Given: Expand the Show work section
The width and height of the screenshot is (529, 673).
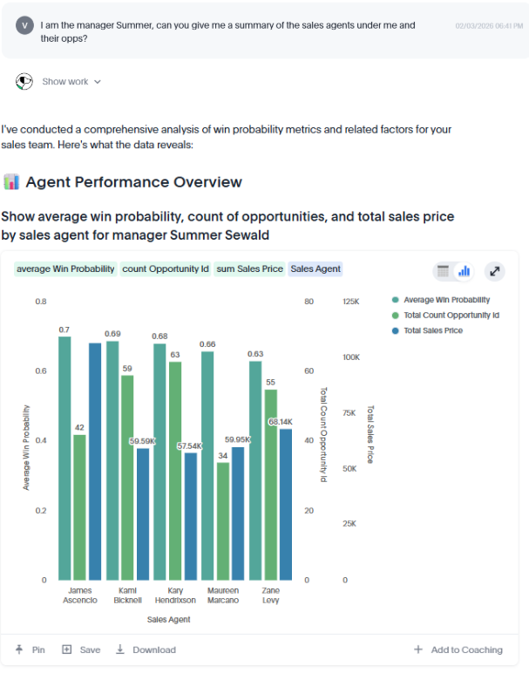Looking at the screenshot, I should [71, 82].
